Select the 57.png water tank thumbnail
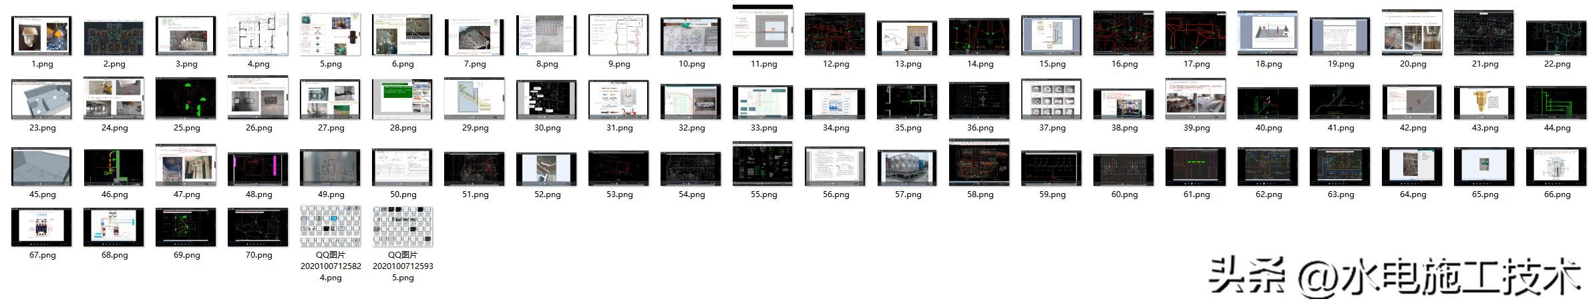Screen dimensions: 1593x307 (x=907, y=168)
